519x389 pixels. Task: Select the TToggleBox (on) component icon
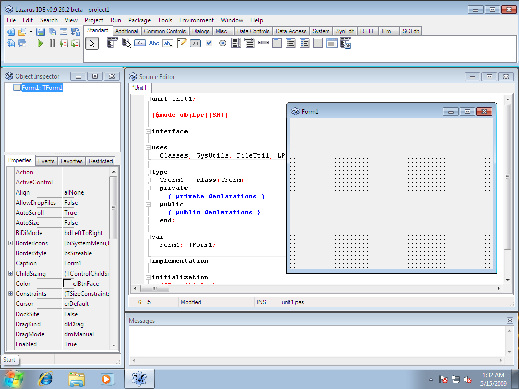click(195, 43)
